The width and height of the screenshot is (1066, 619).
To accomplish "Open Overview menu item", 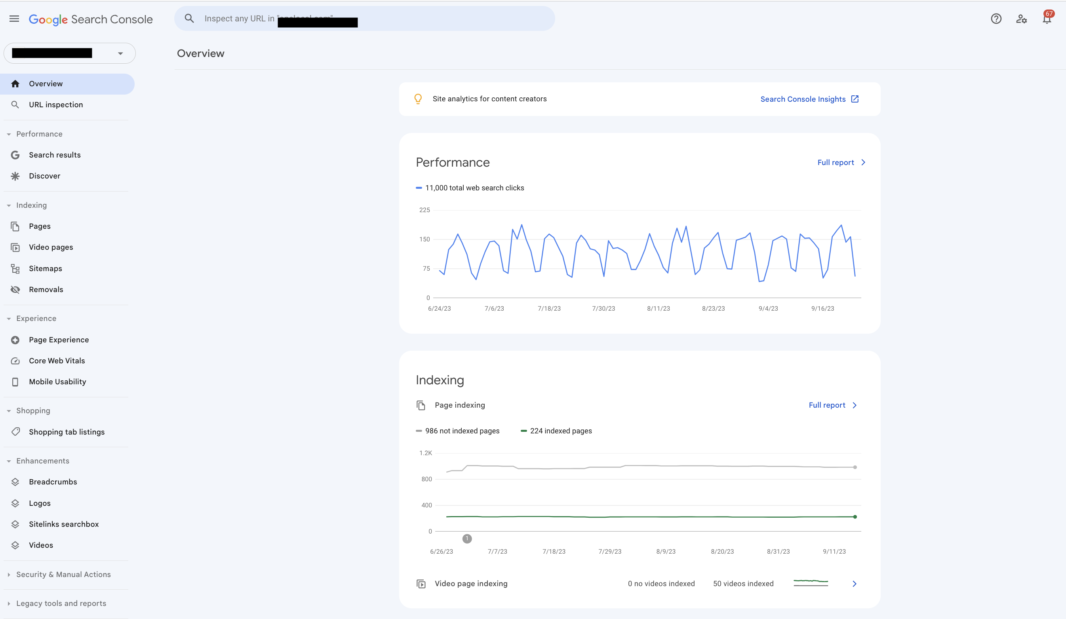I will pyautogui.click(x=45, y=83).
